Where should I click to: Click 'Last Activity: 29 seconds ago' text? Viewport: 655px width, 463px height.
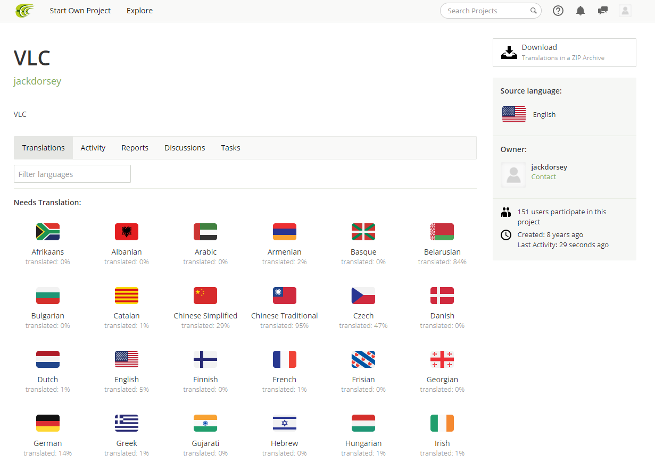click(563, 245)
